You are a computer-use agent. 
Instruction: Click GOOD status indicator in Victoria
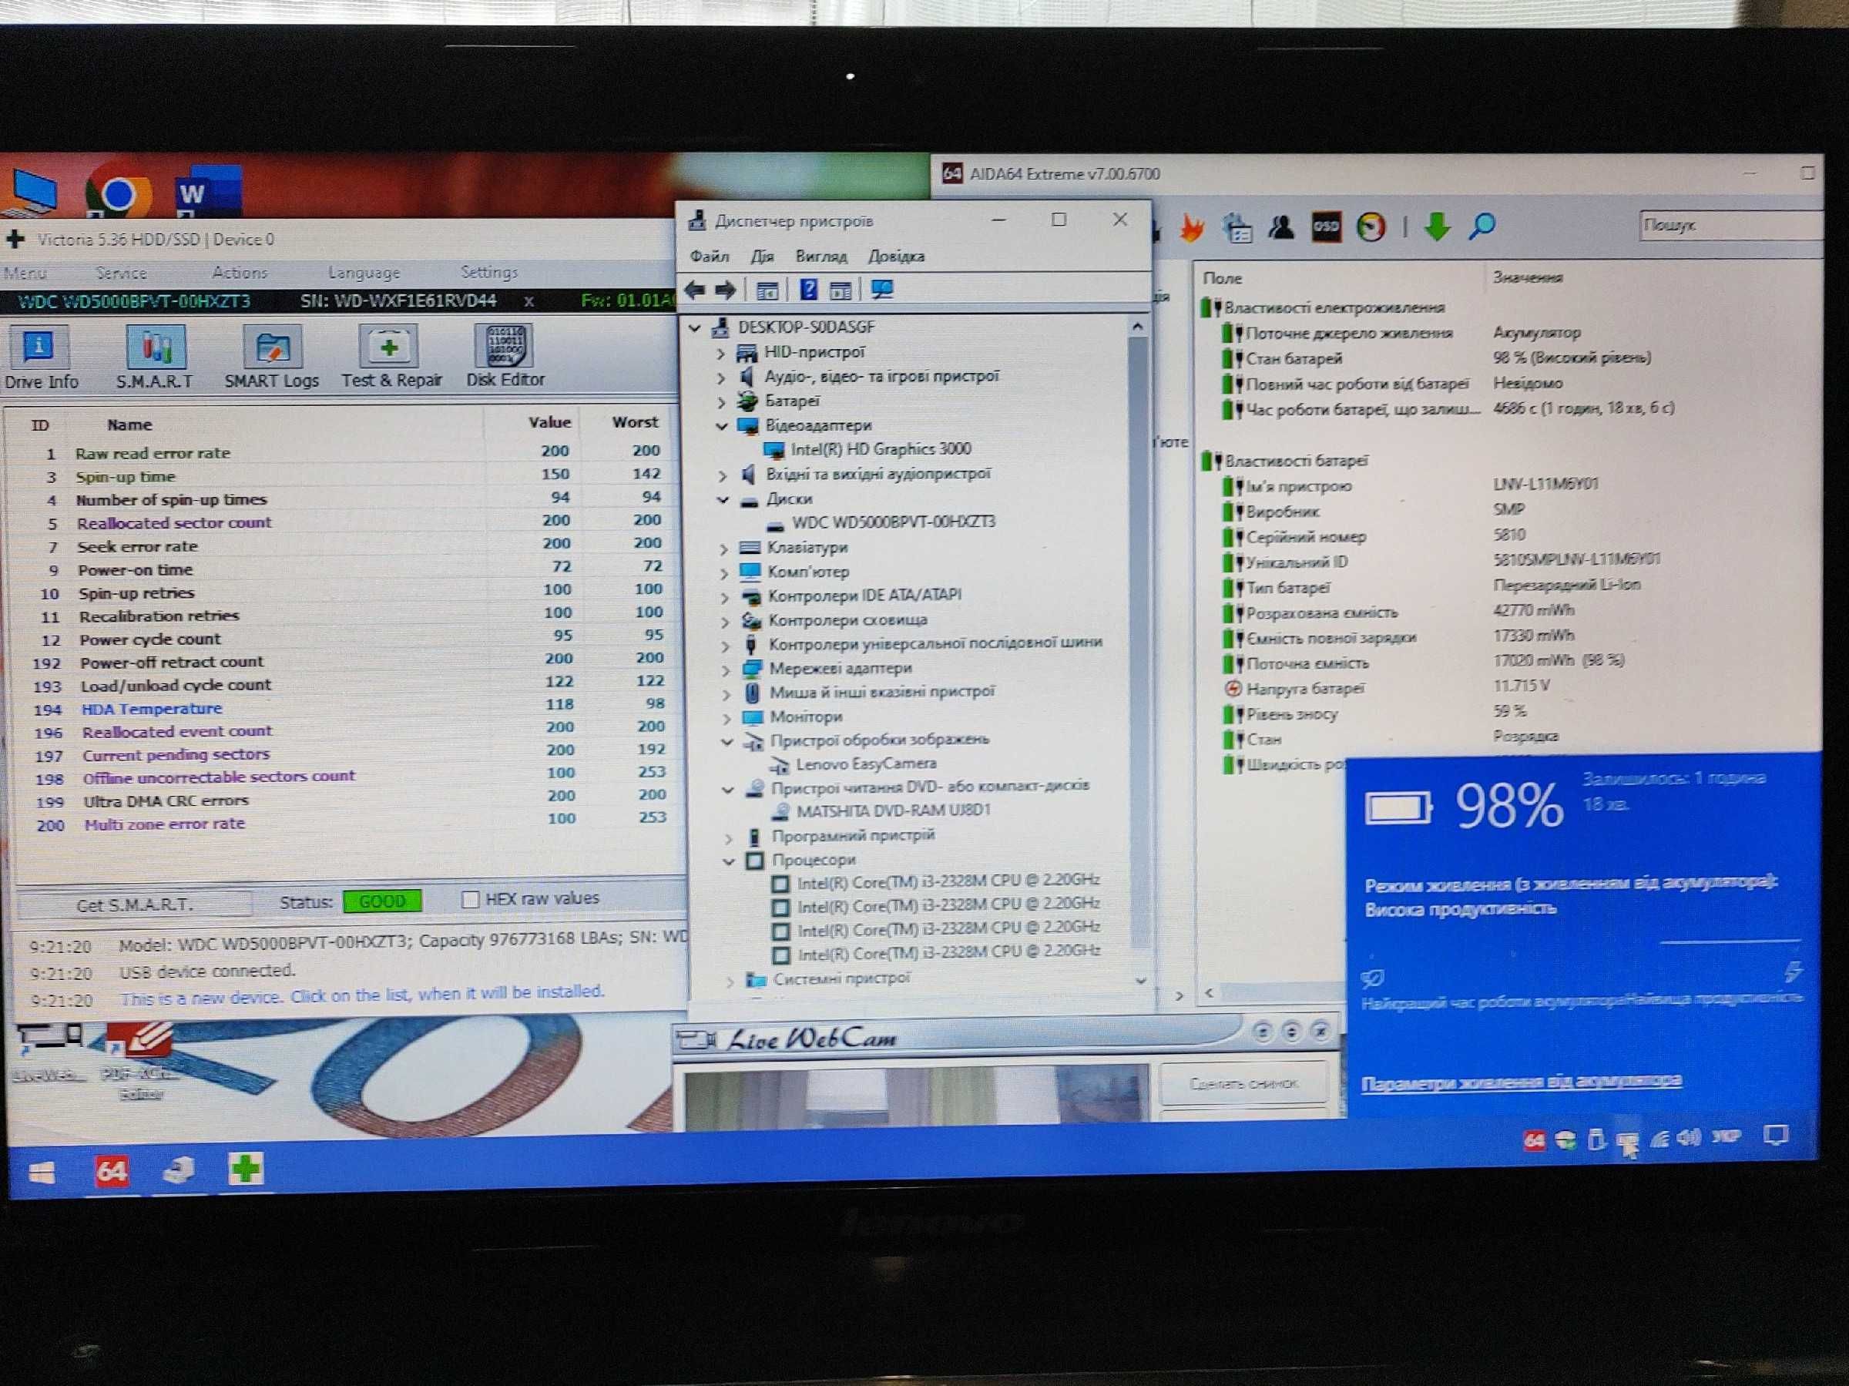coord(382,901)
